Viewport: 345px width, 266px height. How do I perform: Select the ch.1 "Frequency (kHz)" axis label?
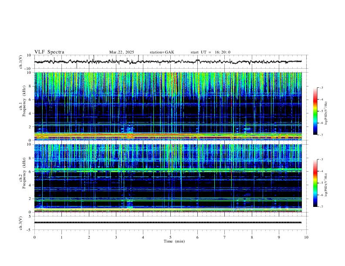[24, 101]
